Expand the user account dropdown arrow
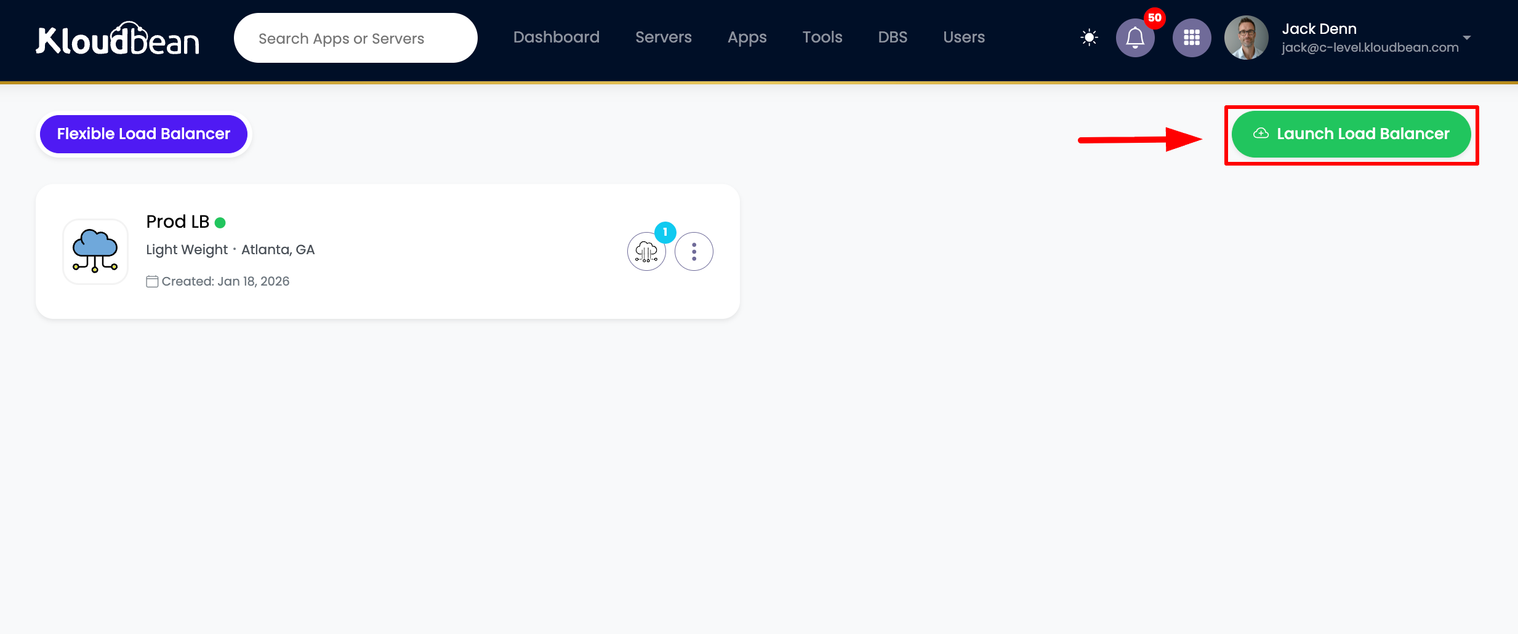This screenshot has width=1518, height=634. click(x=1467, y=38)
